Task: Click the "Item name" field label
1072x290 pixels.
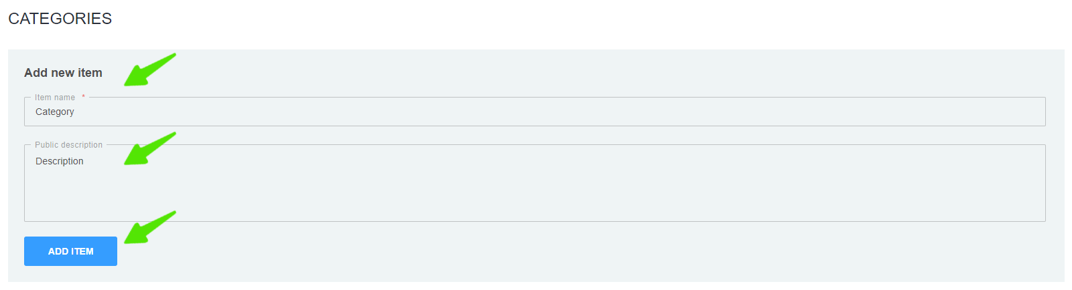Action: (55, 98)
